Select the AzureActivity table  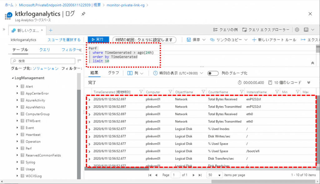point(35,100)
